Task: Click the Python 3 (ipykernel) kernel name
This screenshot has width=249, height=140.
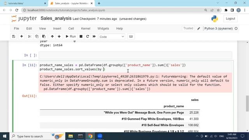Action: (x=218, y=28)
